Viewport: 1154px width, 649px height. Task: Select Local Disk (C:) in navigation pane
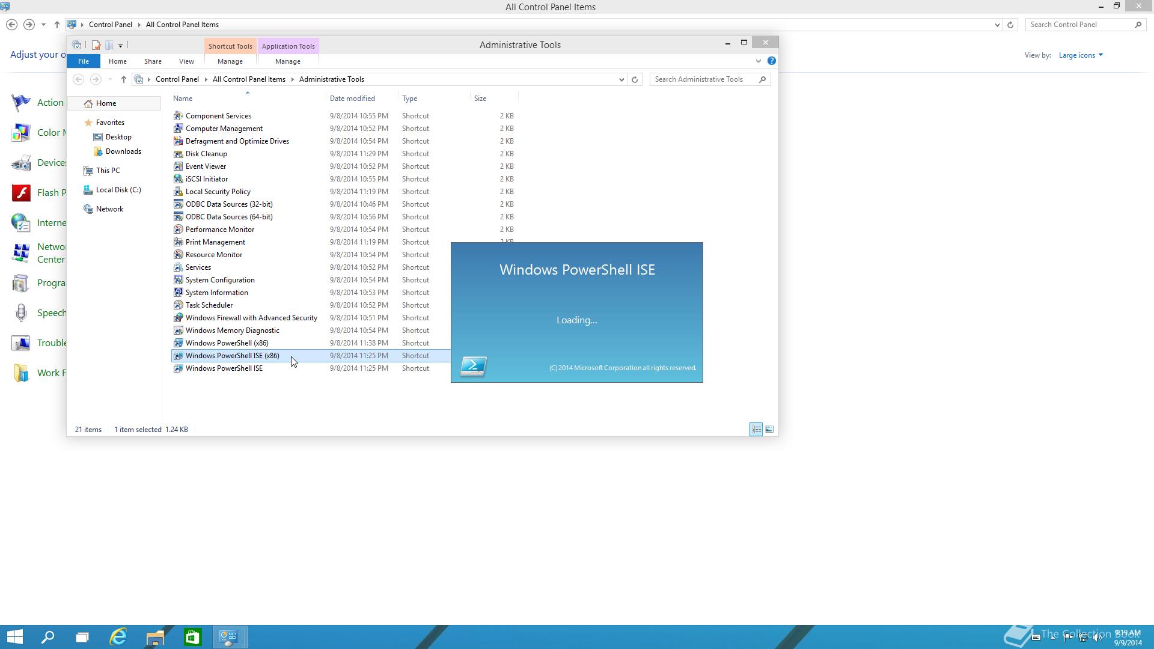[118, 190]
